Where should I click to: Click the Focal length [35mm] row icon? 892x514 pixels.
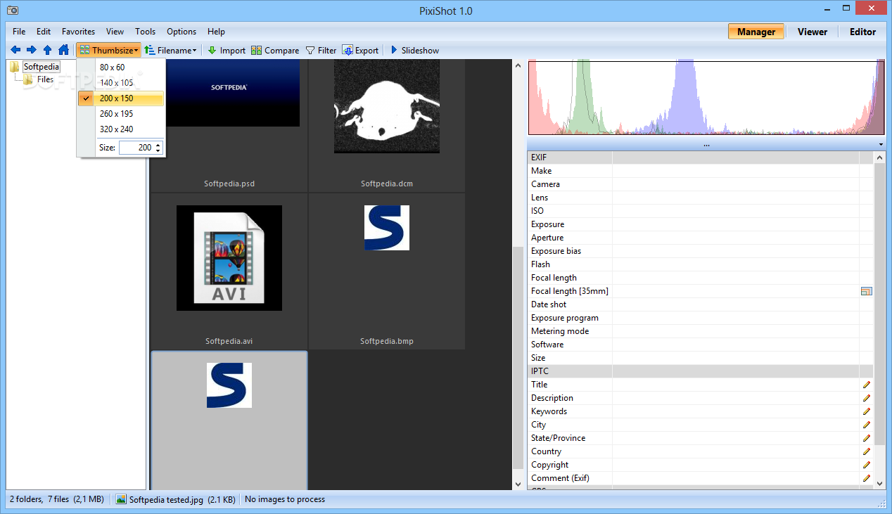(x=867, y=291)
